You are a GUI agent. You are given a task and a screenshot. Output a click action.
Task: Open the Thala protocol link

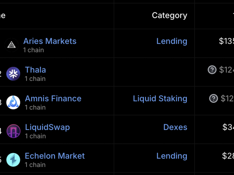pyautogui.click(x=35, y=70)
